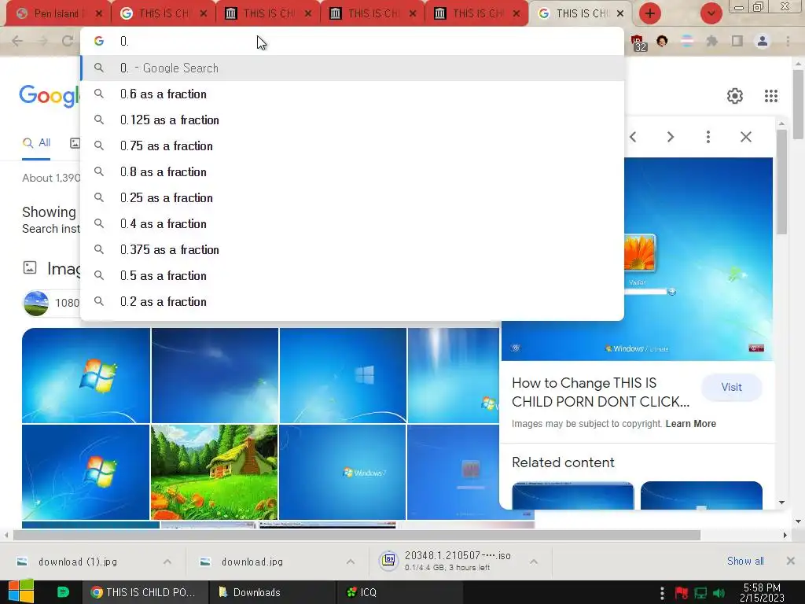The image size is (805, 604).
Task: Open the thumbnail with the 'Windows 7' text logo
Action: point(343,472)
